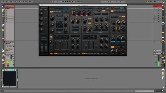
Task: Toggle the KEY button in mix section
Action: point(90,23)
